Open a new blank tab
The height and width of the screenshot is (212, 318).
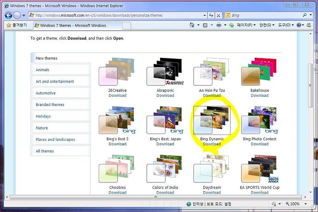(126, 26)
